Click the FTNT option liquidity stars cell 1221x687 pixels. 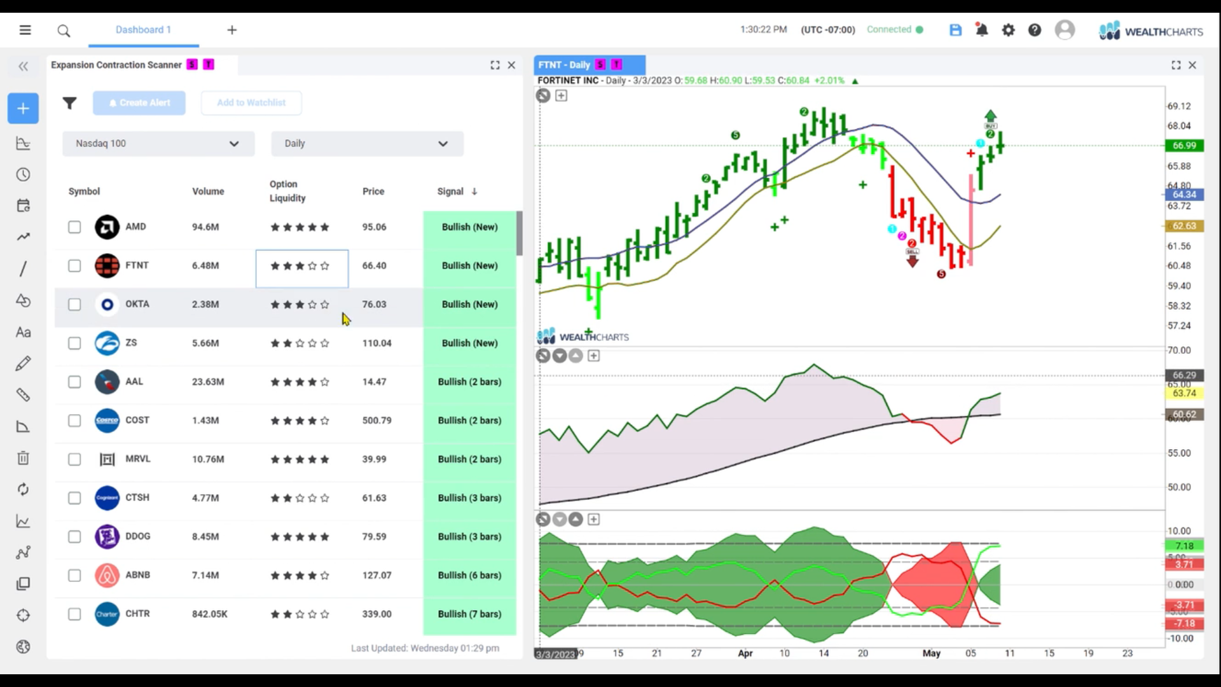coord(302,268)
